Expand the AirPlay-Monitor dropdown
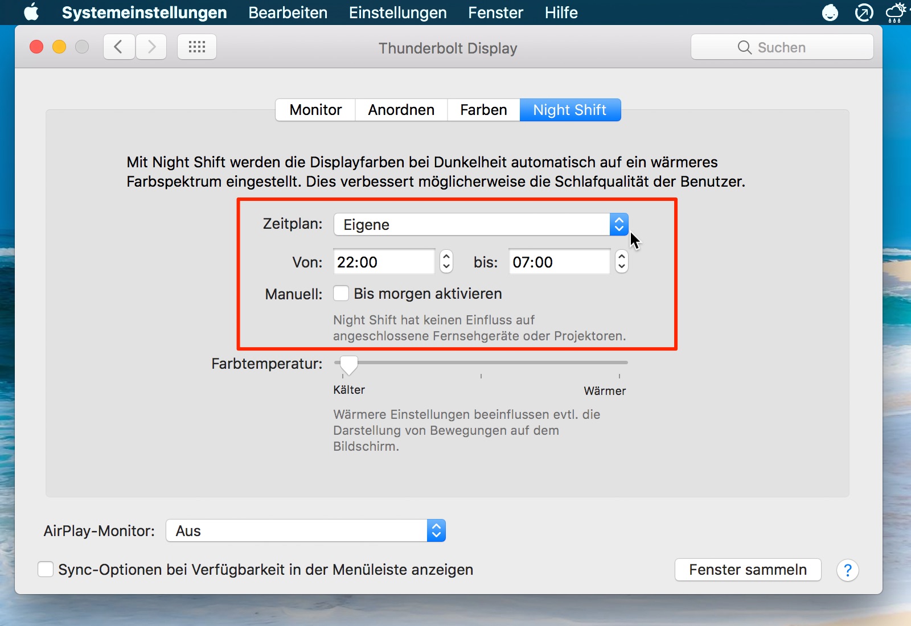Viewport: 911px width, 626px height. point(306,530)
